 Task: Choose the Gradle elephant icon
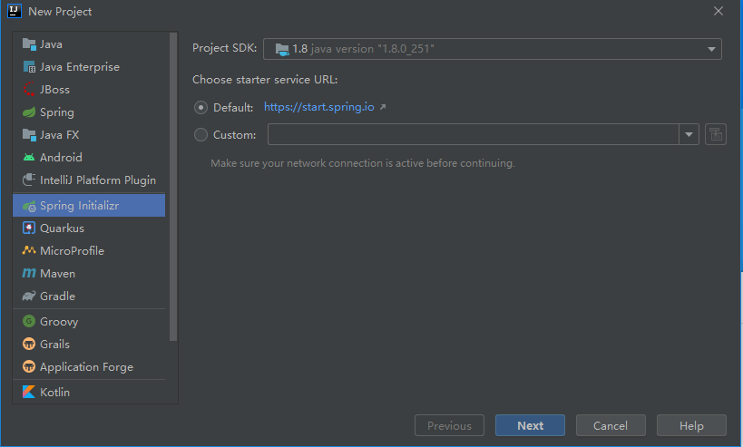pyautogui.click(x=29, y=296)
